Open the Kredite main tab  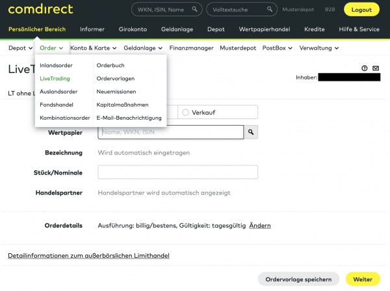[x=315, y=29]
